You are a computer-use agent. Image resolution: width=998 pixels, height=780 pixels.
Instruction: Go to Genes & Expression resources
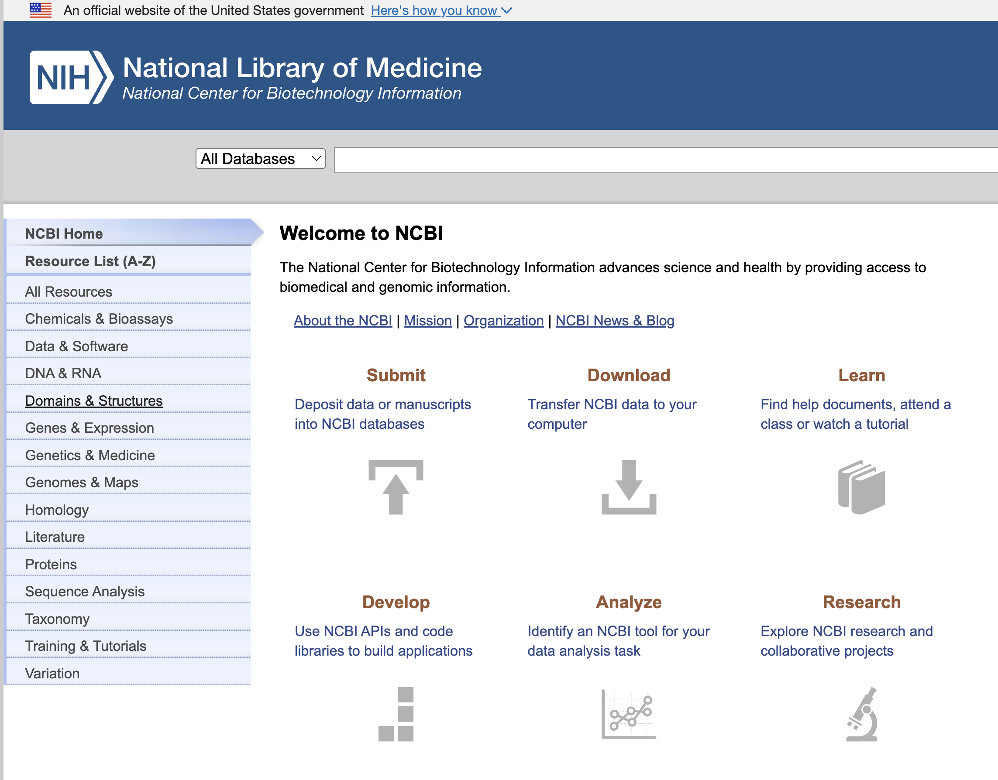(89, 428)
